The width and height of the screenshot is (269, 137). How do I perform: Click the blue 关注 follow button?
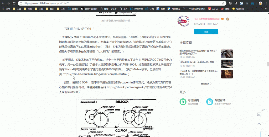pos(206,32)
